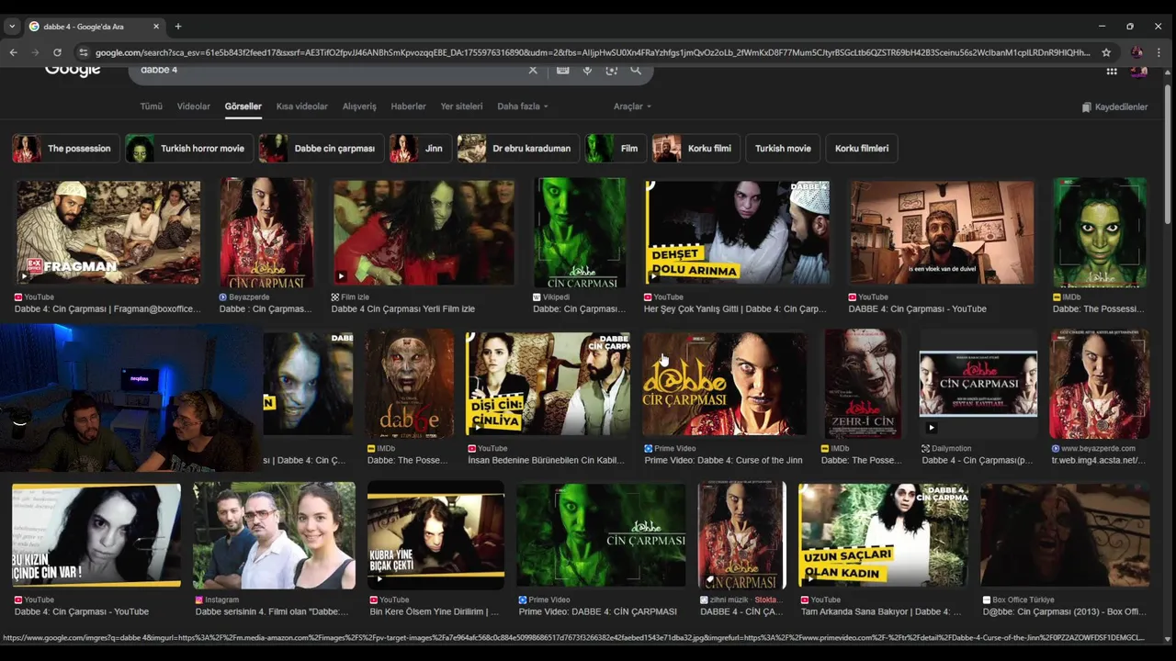Select the Görseller tab
This screenshot has height=661, width=1176.
243,106
